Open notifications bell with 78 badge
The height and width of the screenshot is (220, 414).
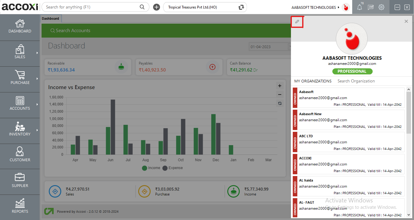coord(360,7)
